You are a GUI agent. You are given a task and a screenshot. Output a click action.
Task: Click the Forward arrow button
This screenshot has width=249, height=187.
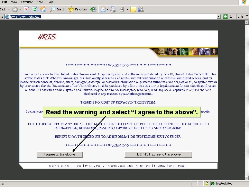(x=15, y=9)
